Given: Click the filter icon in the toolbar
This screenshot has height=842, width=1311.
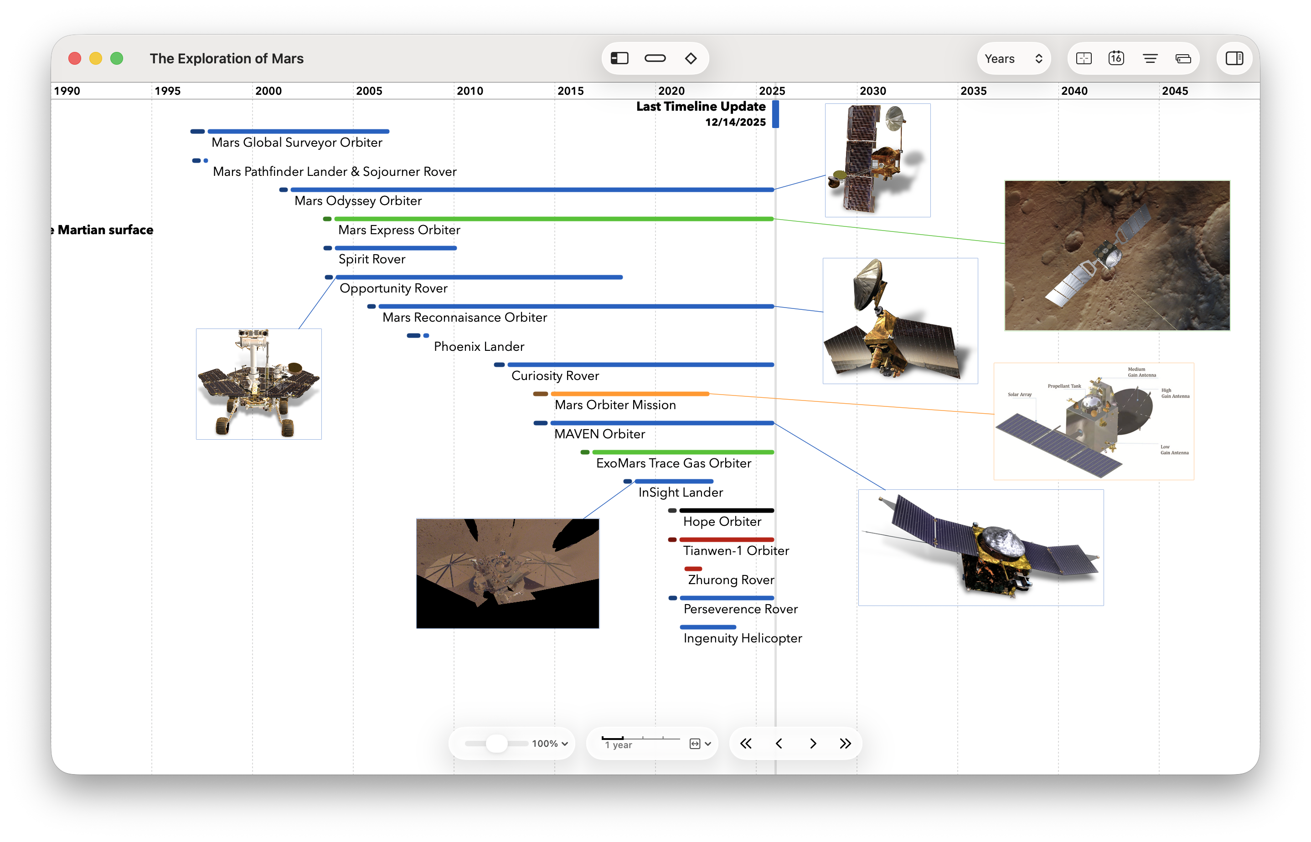Looking at the screenshot, I should pyautogui.click(x=1151, y=58).
